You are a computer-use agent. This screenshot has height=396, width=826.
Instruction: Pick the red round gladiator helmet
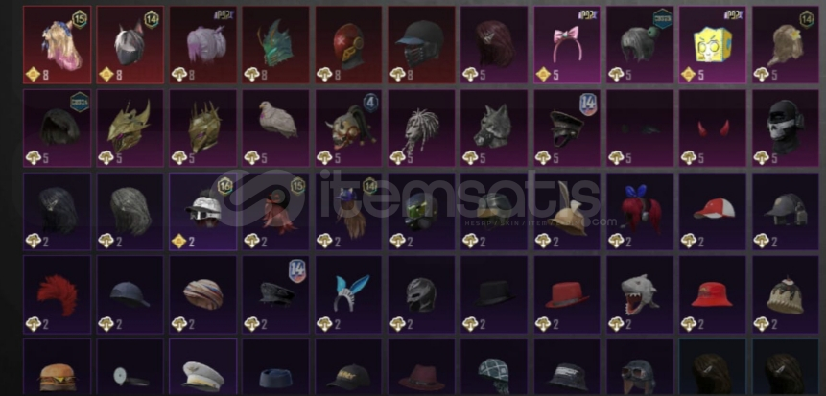[x=349, y=45]
